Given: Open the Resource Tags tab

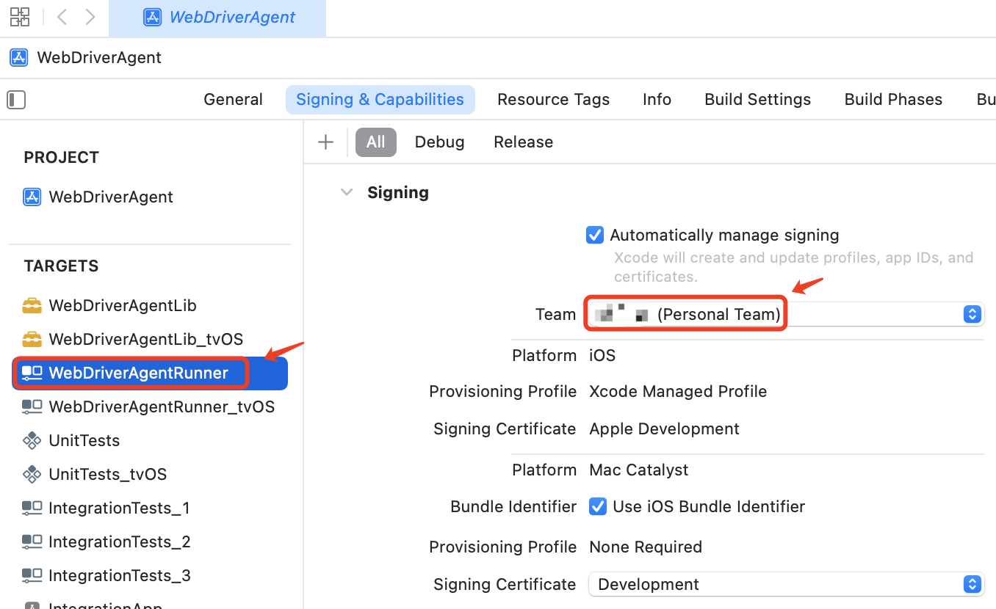Looking at the screenshot, I should coord(553,99).
